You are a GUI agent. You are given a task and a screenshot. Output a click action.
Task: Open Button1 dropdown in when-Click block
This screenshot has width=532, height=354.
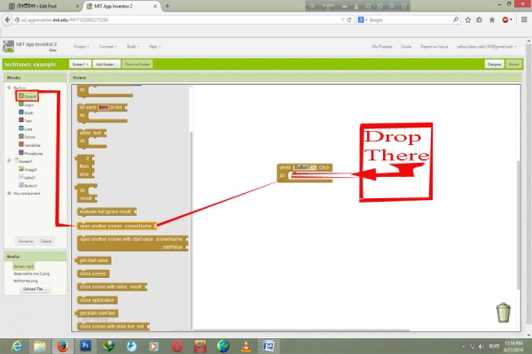point(305,167)
